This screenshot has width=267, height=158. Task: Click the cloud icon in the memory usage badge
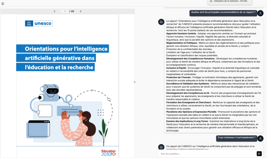click(211, 1)
